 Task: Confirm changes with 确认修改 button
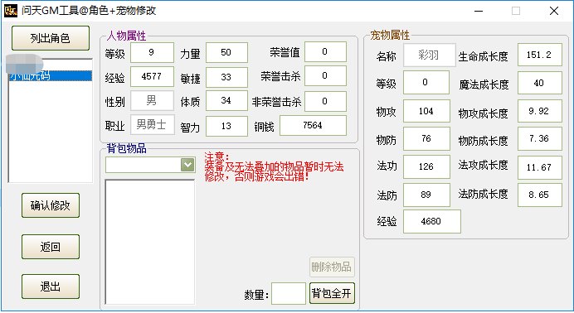coord(51,205)
